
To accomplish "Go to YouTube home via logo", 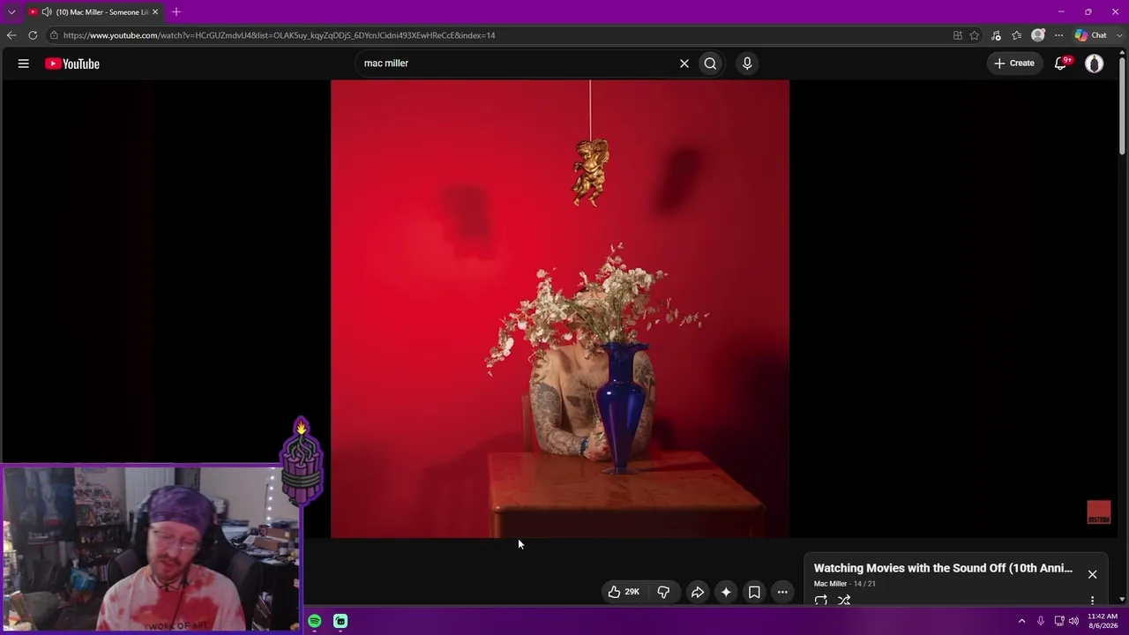I will tap(72, 63).
